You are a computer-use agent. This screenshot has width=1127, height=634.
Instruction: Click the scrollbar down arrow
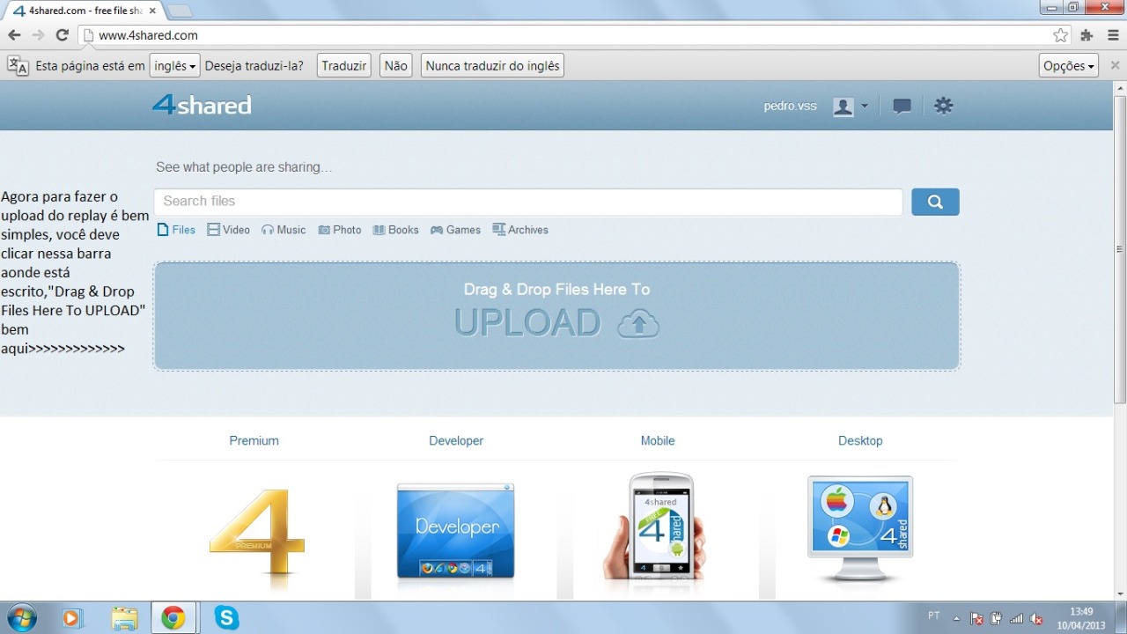1120,593
